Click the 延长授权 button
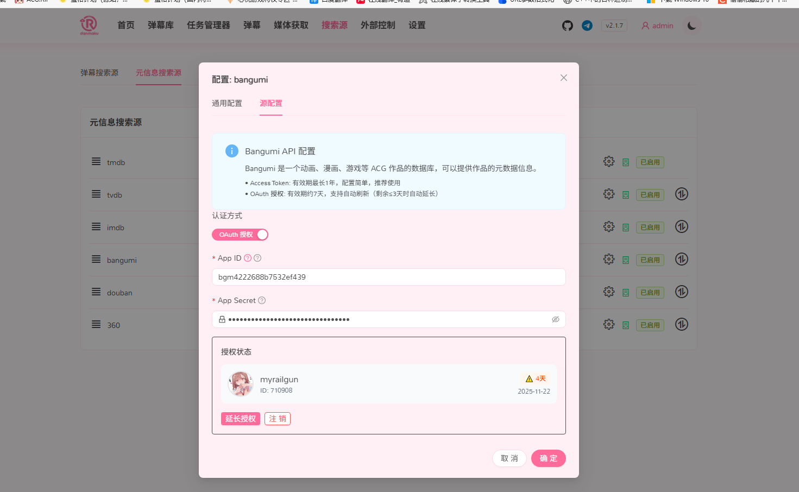The height and width of the screenshot is (492, 799). point(241,418)
